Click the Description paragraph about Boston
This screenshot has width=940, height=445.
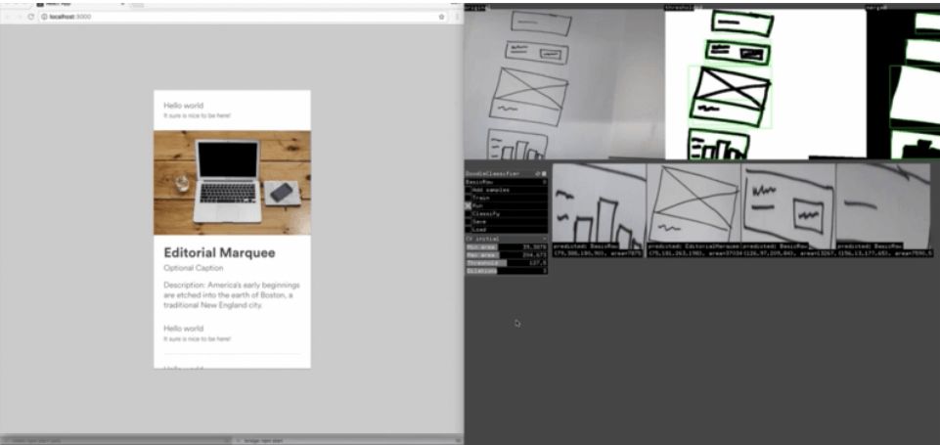tap(232, 295)
